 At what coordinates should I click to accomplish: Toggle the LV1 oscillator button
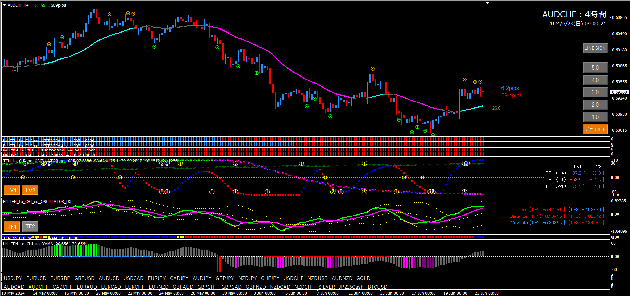pos(12,190)
